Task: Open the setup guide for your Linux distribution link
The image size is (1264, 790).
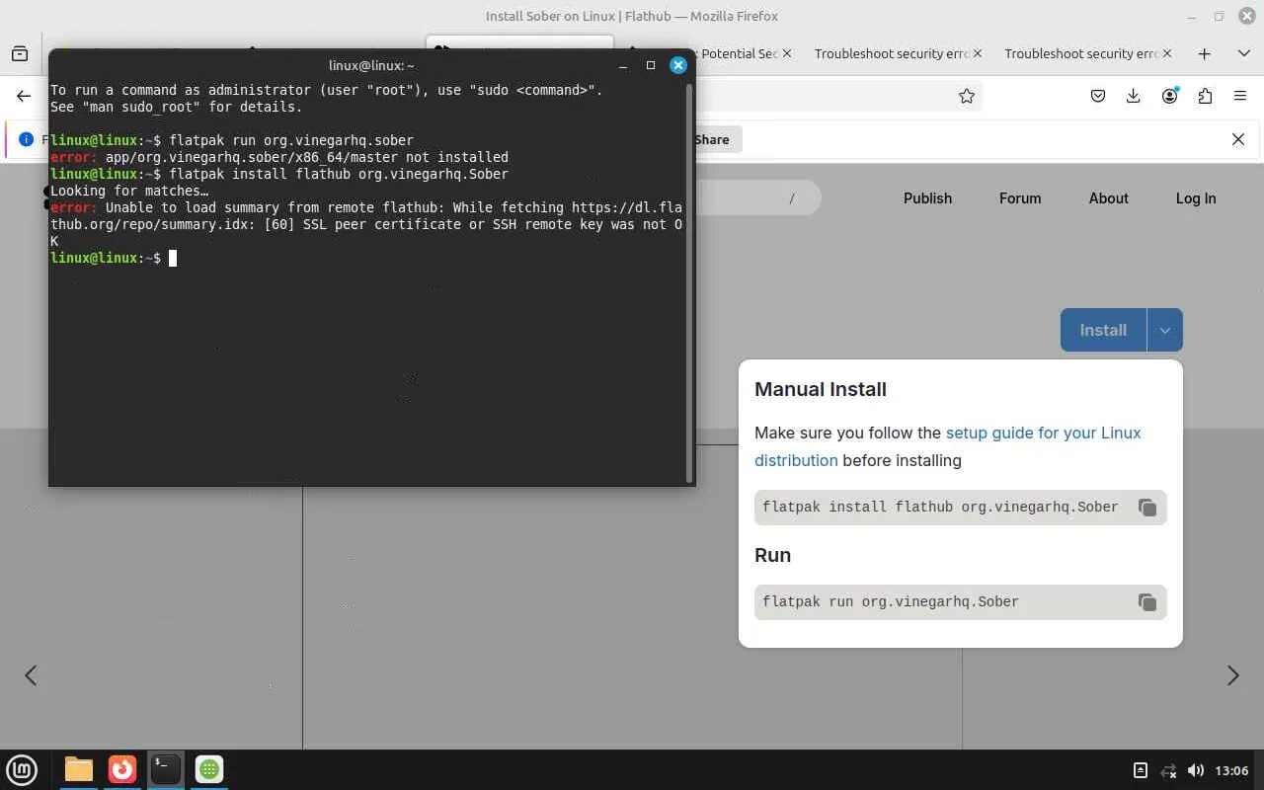Action: click(x=948, y=446)
